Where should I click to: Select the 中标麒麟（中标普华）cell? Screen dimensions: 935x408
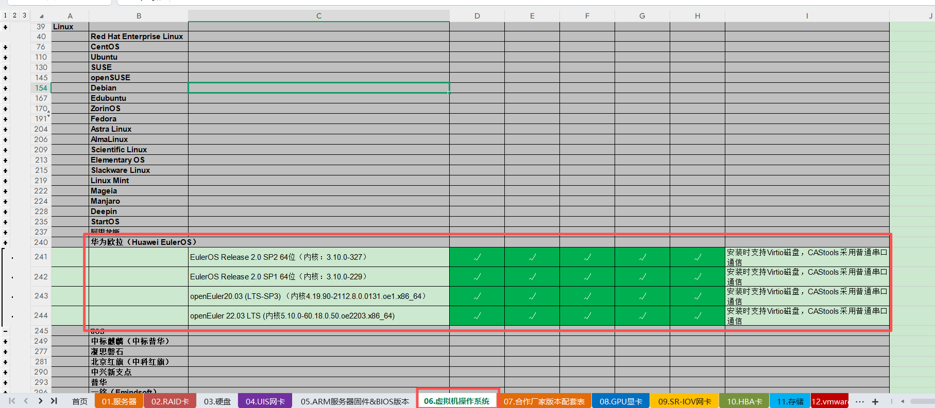(139, 341)
